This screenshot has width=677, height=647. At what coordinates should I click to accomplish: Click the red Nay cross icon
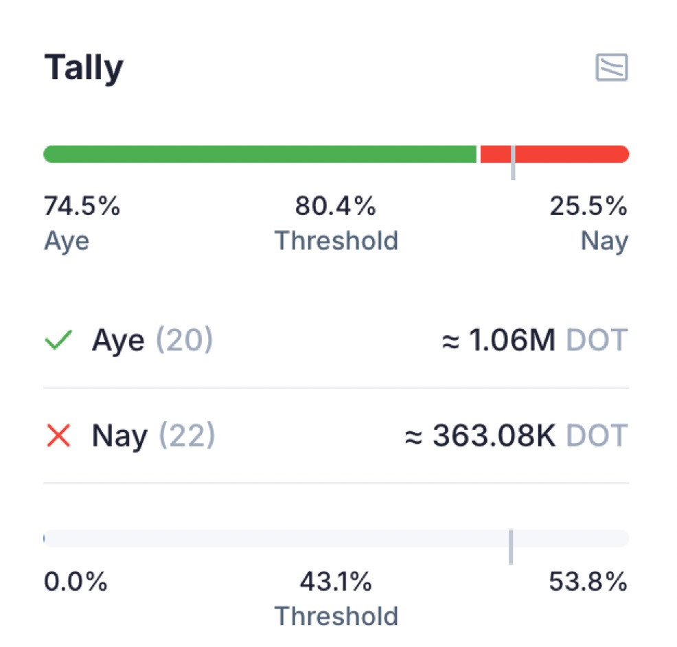[58, 435]
